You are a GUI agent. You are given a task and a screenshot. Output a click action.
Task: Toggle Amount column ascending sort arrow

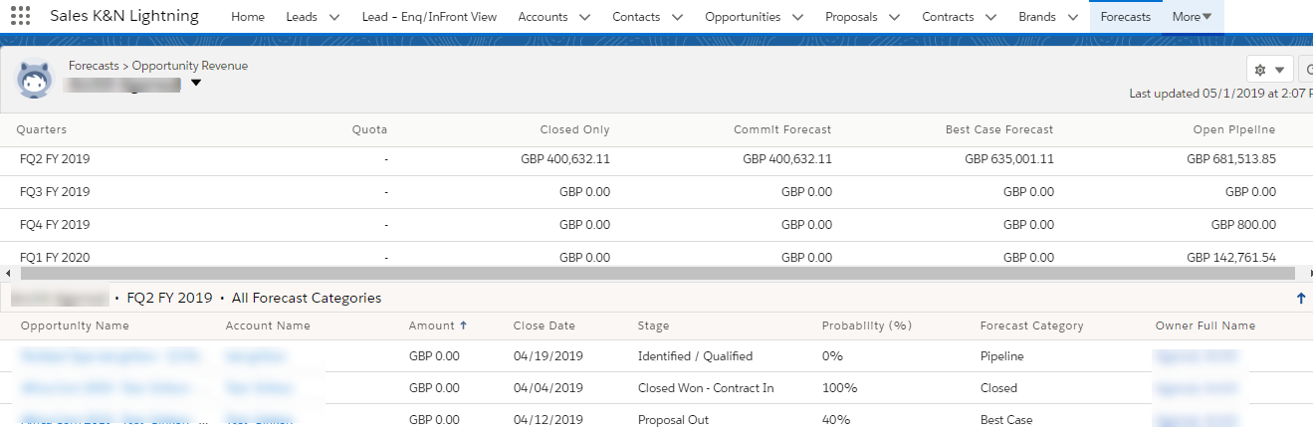pos(463,325)
